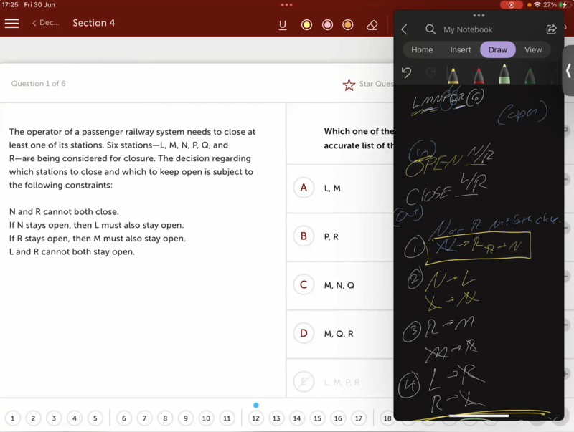Image resolution: width=574 pixels, height=432 pixels.
Task: Navigate back in notebook panel
Action: [405, 29]
